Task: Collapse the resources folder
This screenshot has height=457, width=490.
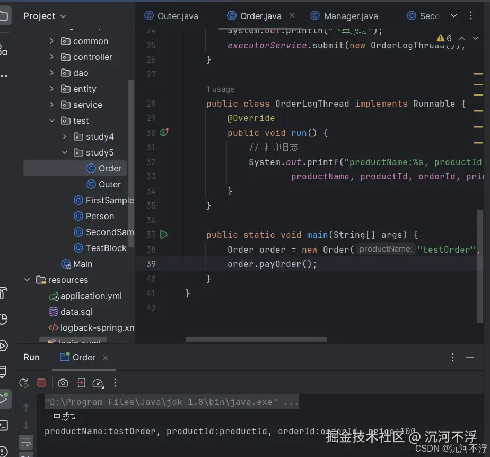Action: (27, 280)
